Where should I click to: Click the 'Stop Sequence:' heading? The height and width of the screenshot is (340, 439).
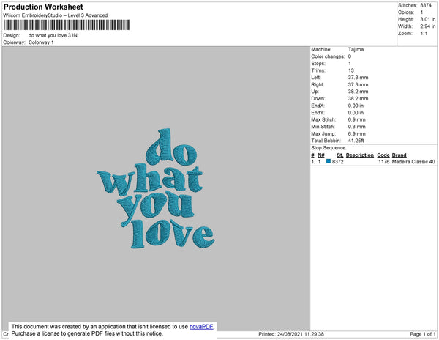point(329,148)
